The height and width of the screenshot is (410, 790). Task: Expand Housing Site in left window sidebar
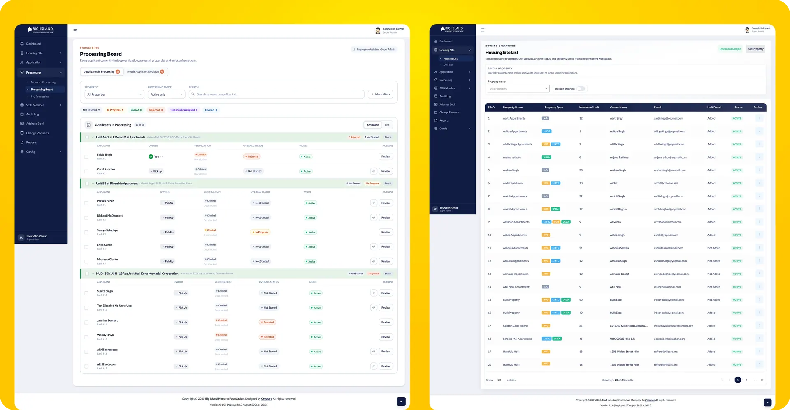[x=41, y=53]
